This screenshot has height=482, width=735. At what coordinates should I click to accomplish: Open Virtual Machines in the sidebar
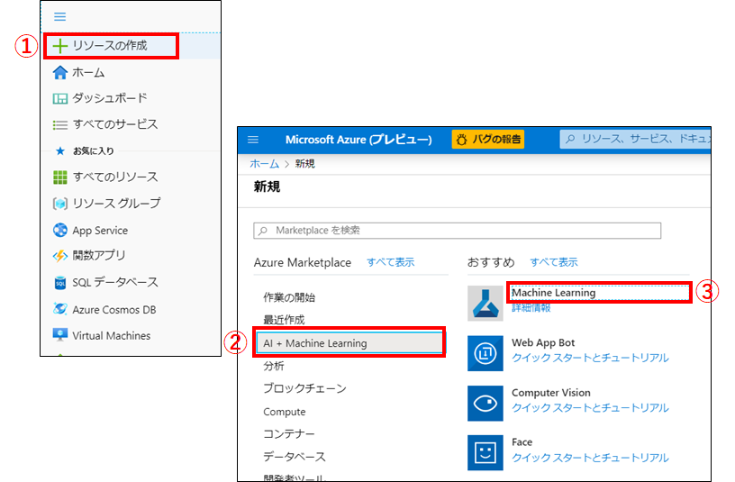pos(111,336)
